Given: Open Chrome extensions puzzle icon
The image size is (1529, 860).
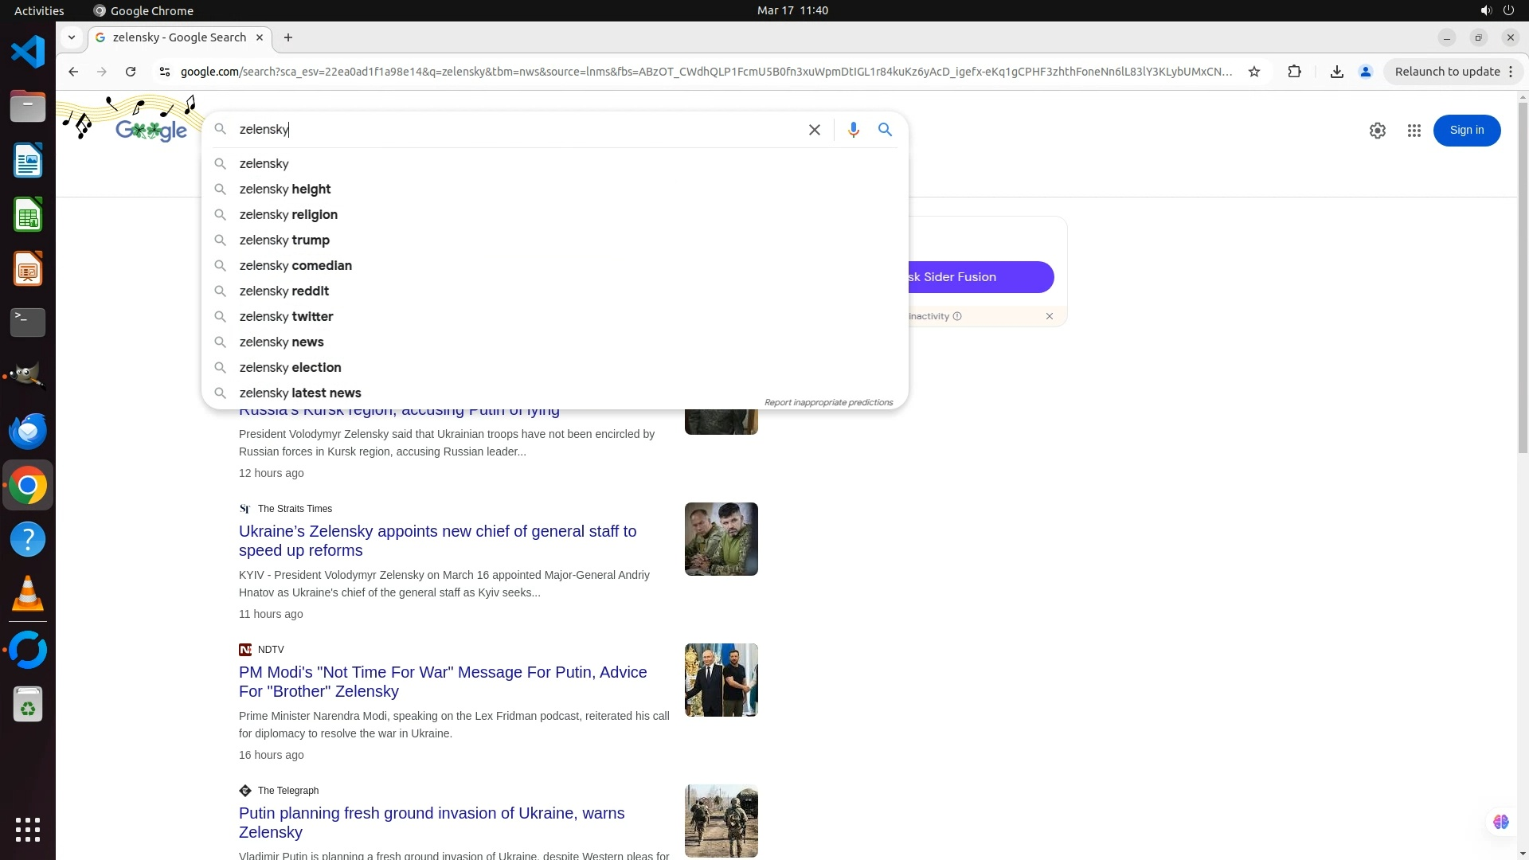Looking at the screenshot, I should (1294, 72).
